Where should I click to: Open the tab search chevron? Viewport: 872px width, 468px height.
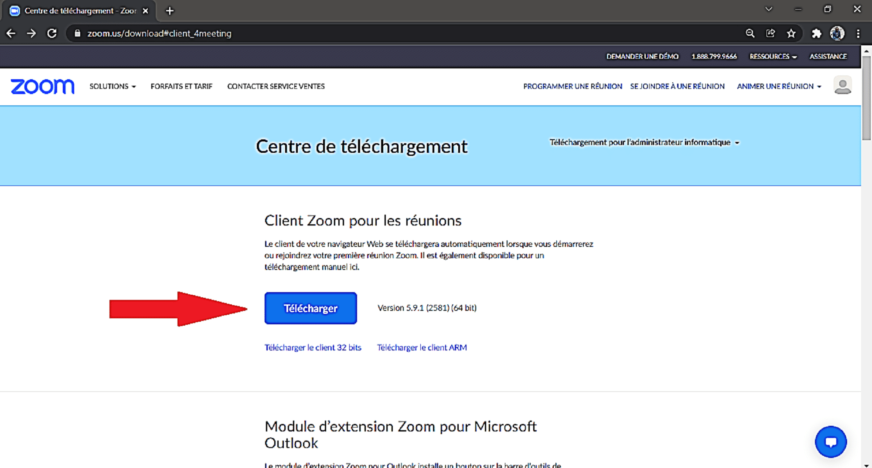769,9
